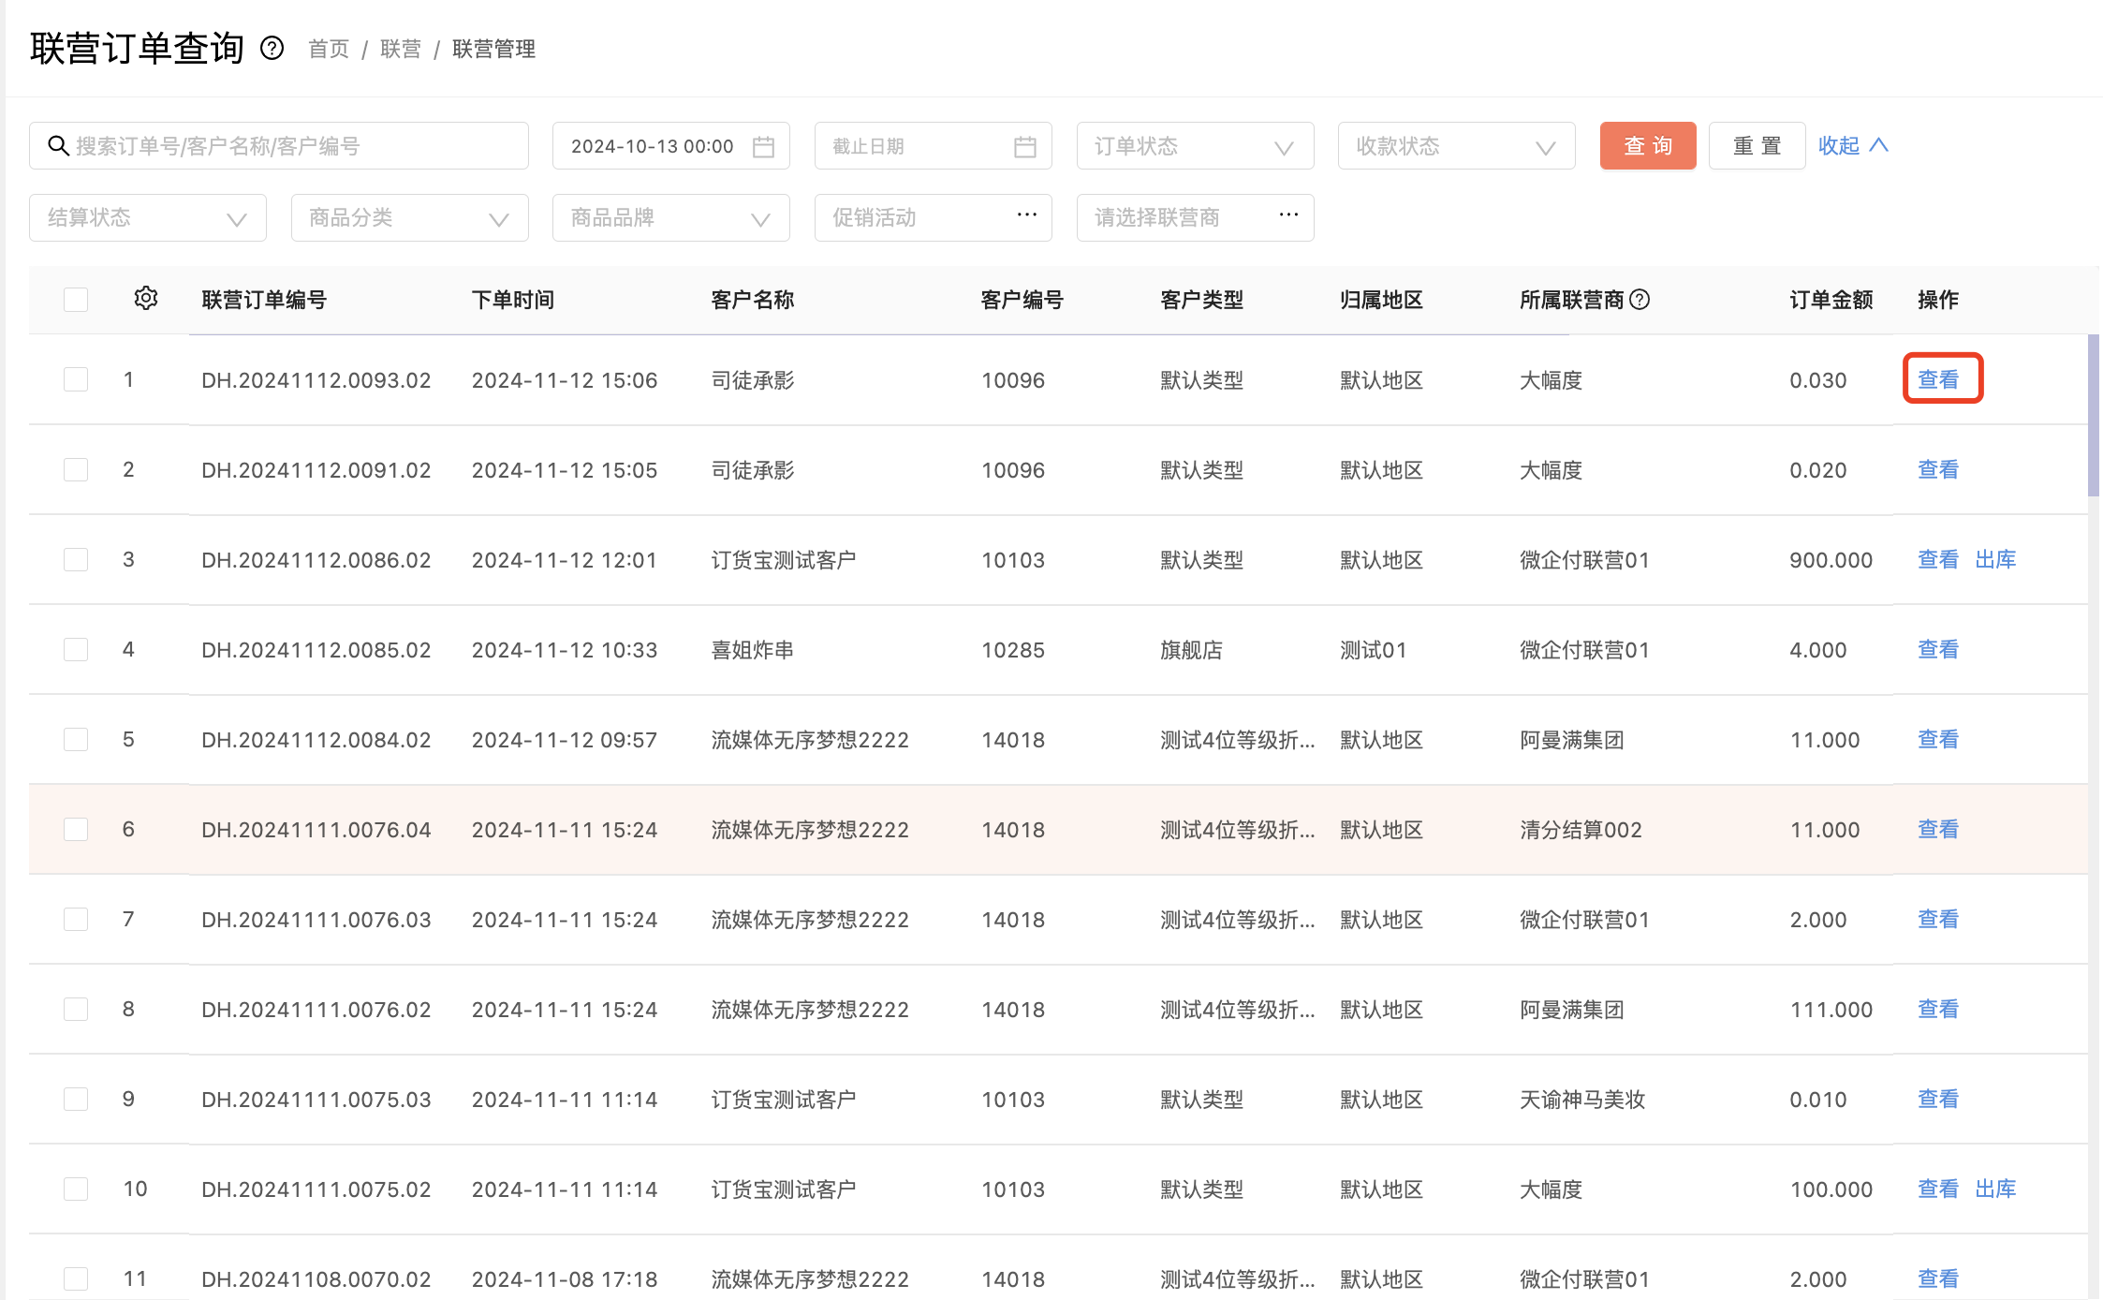
Task: Click the help icon beside 联营订单查询 title
Action: 272,48
